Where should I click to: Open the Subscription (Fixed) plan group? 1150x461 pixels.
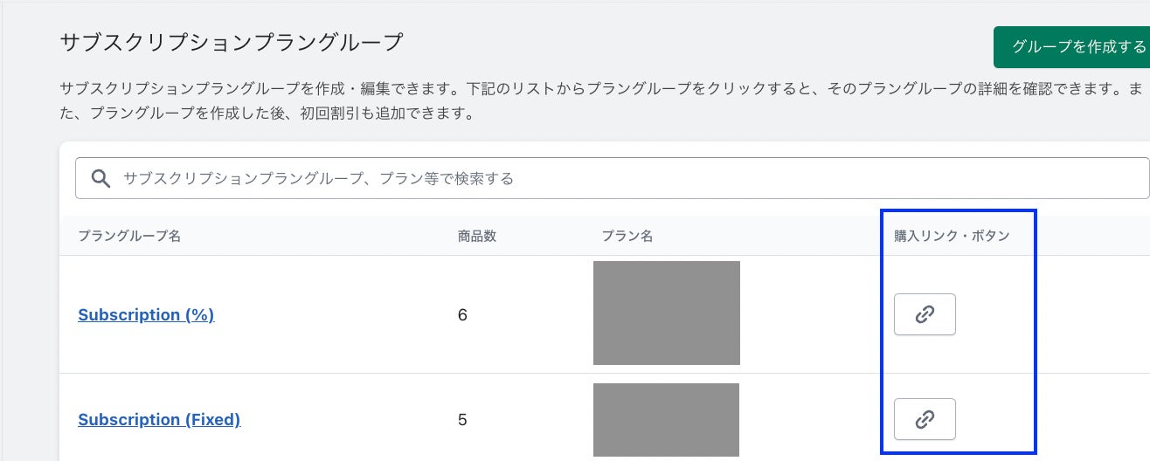pyautogui.click(x=159, y=420)
